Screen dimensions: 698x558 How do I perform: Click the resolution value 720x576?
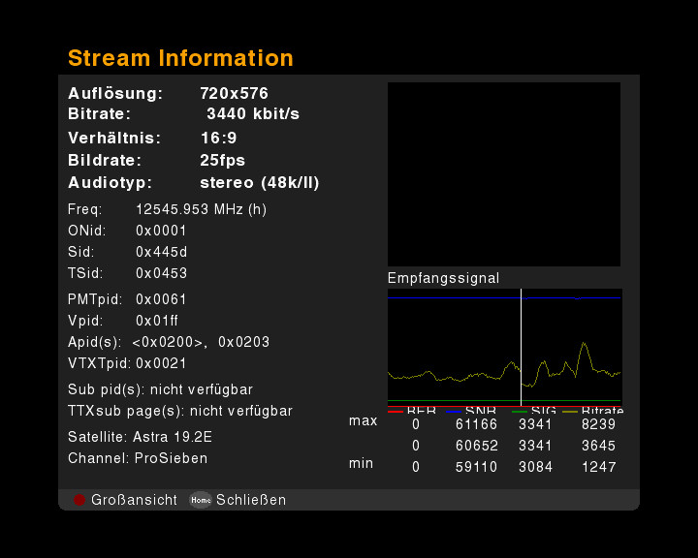click(x=235, y=93)
